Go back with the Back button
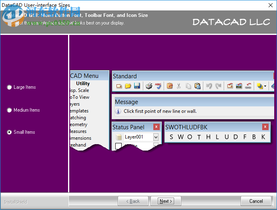The width and height of the screenshot is (277, 210). click(x=133, y=201)
